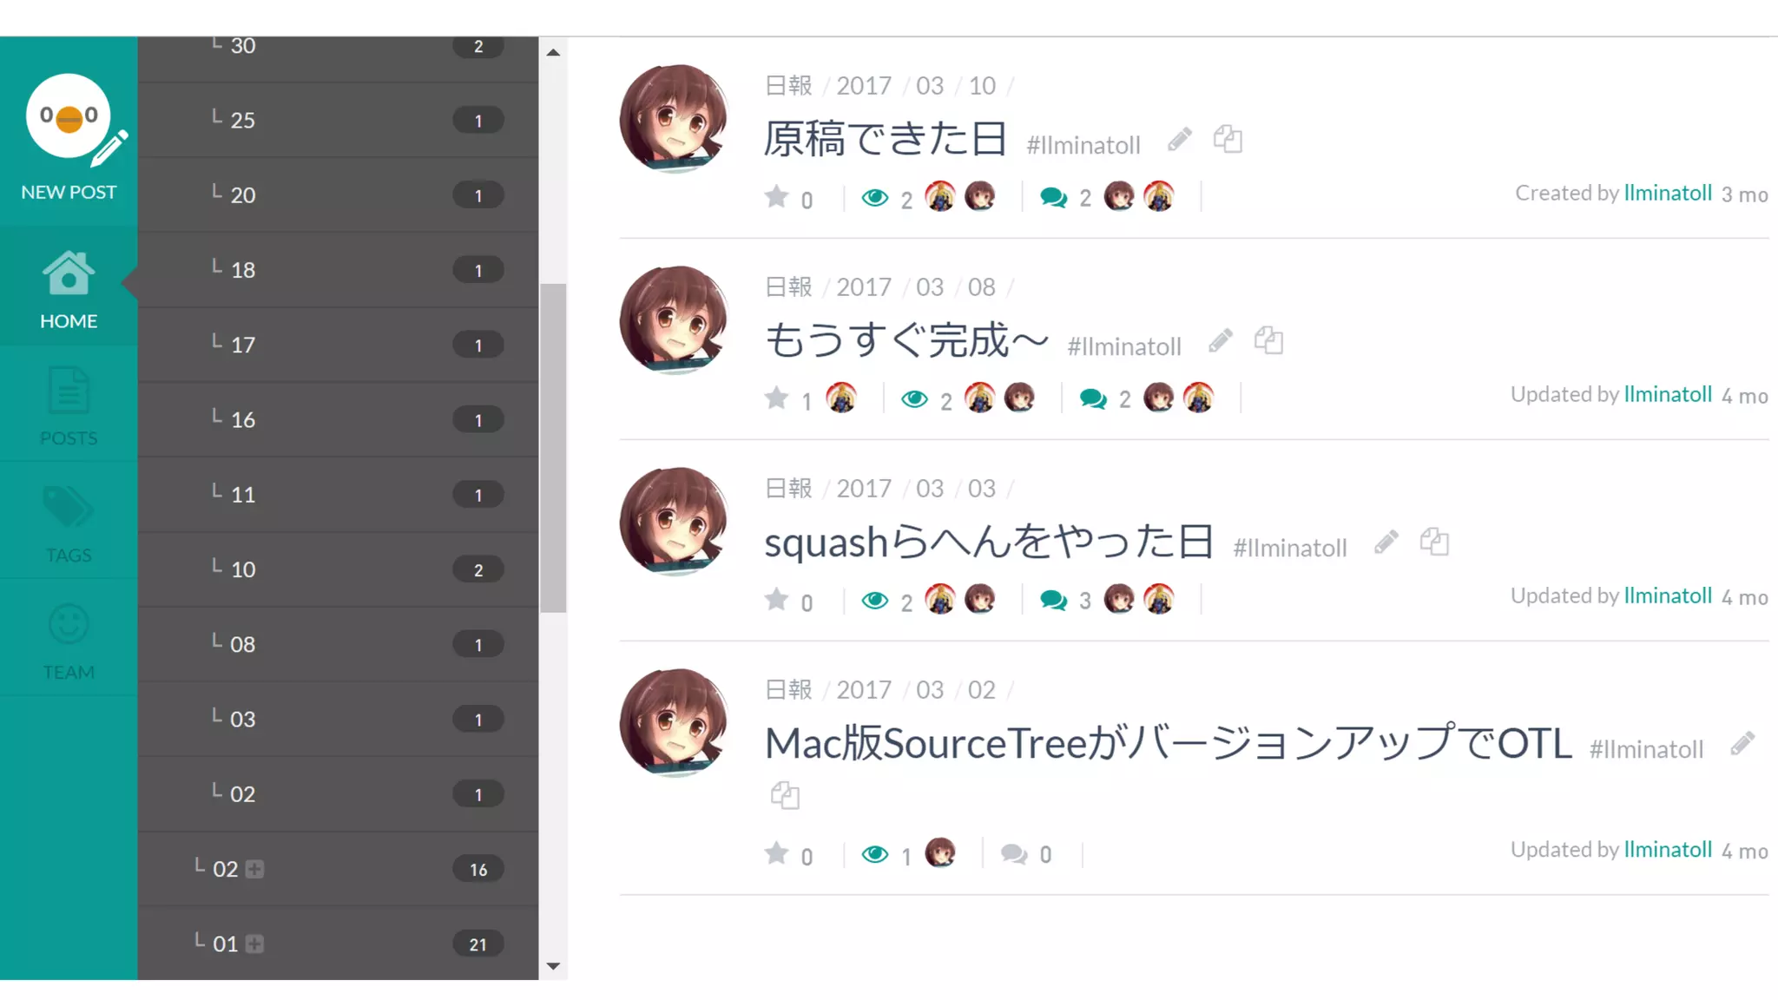The width and height of the screenshot is (1778, 1000).
Task: Click the copy icon next to もうすぐ完成～
Action: coord(1268,340)
